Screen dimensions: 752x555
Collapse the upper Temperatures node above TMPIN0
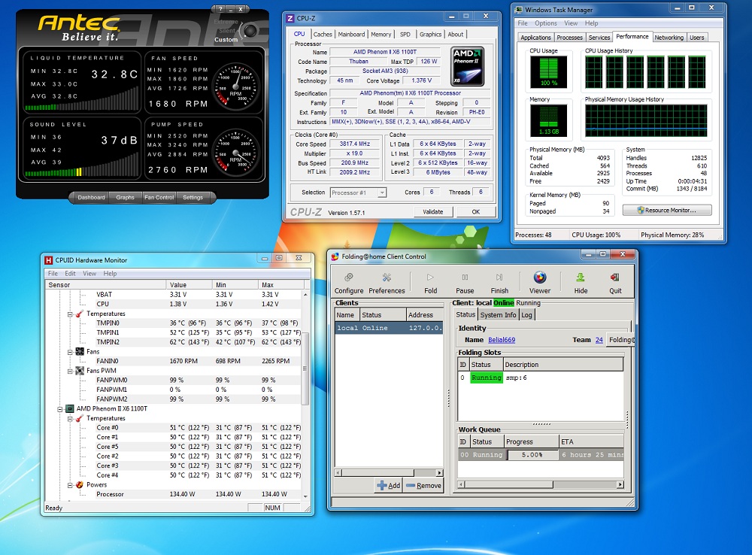(x=70, y=314)
